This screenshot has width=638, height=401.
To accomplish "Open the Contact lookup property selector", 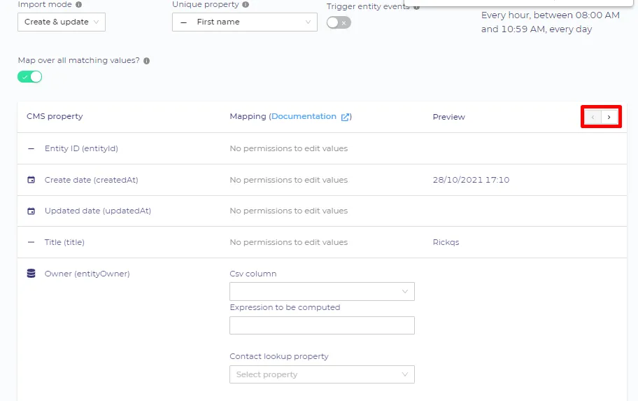I will pyautogui.click(x=322, y=374).
